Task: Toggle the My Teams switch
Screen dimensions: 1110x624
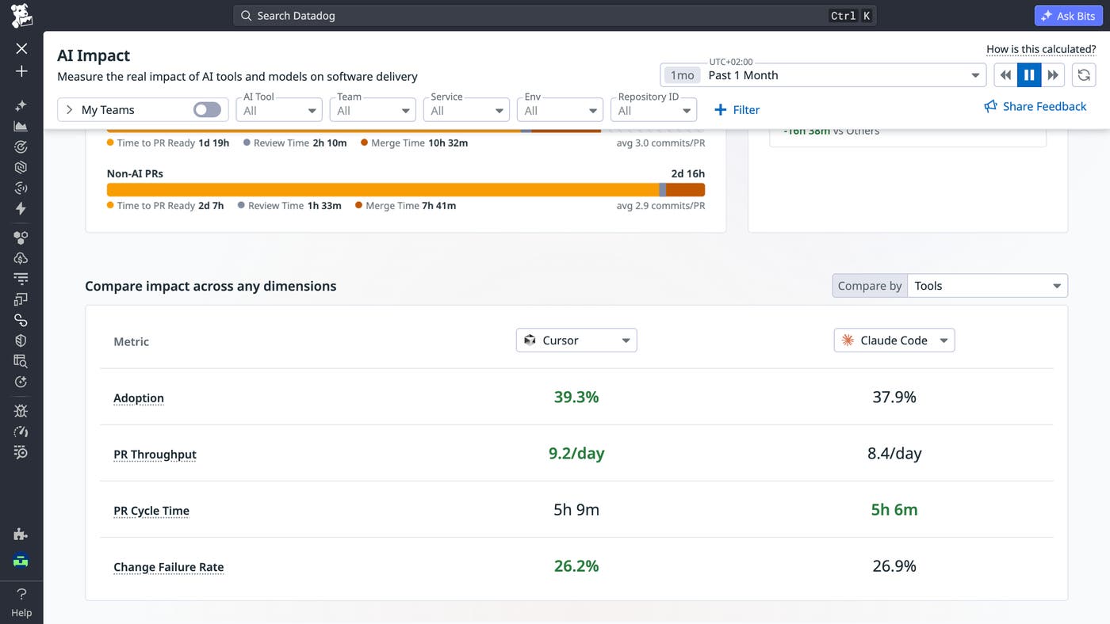Action: (x=207, y=109)
